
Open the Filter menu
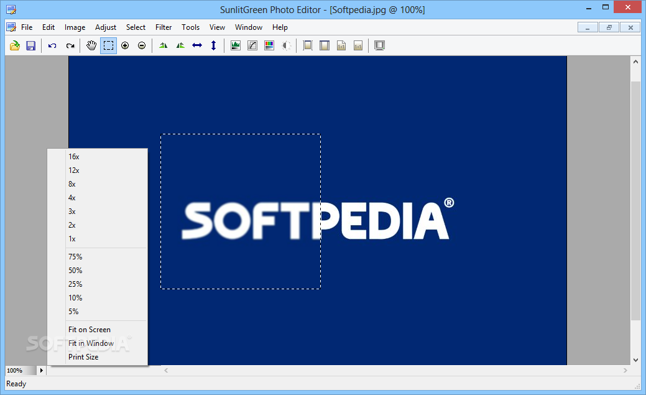pos(164,27)
